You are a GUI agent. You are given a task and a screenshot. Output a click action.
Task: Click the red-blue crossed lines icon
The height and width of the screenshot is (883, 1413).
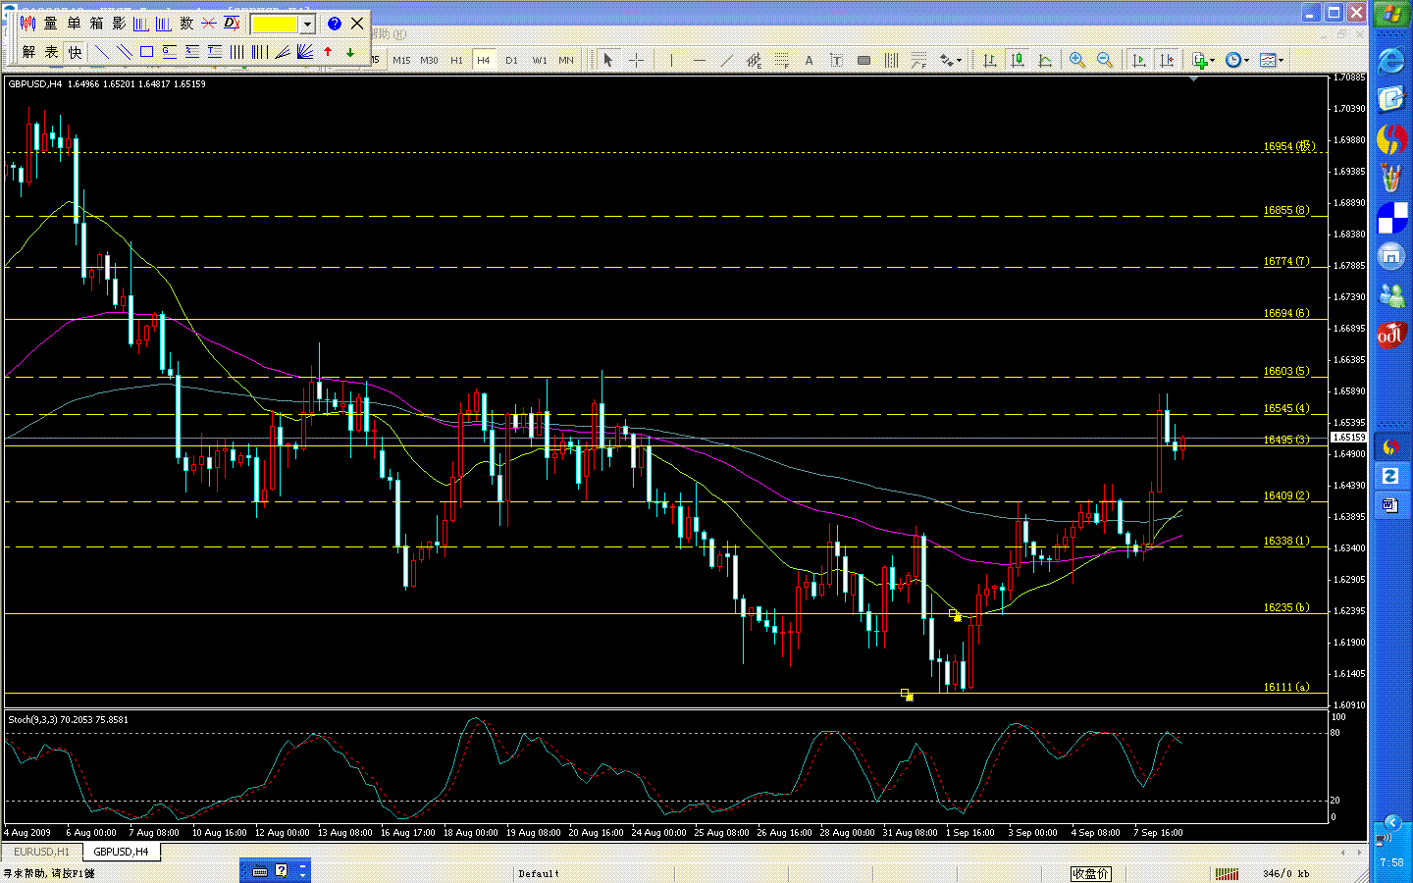(x=209, y=24)
